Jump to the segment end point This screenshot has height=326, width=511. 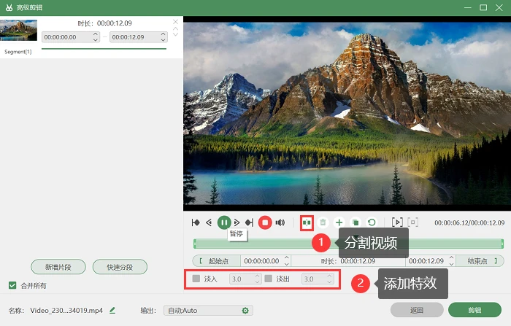[x=250, y=222]
